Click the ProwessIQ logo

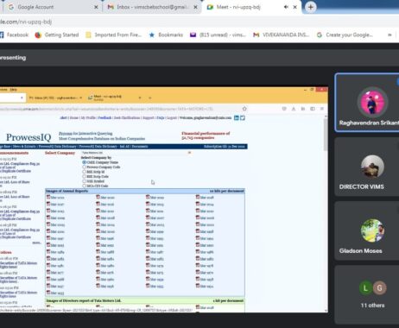pos(28,137)
